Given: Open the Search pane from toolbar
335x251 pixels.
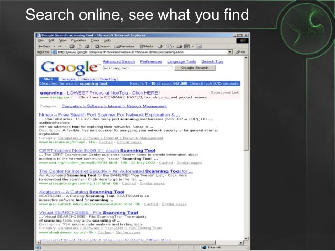Looking at the screenshot, I should tap(102, 46).
